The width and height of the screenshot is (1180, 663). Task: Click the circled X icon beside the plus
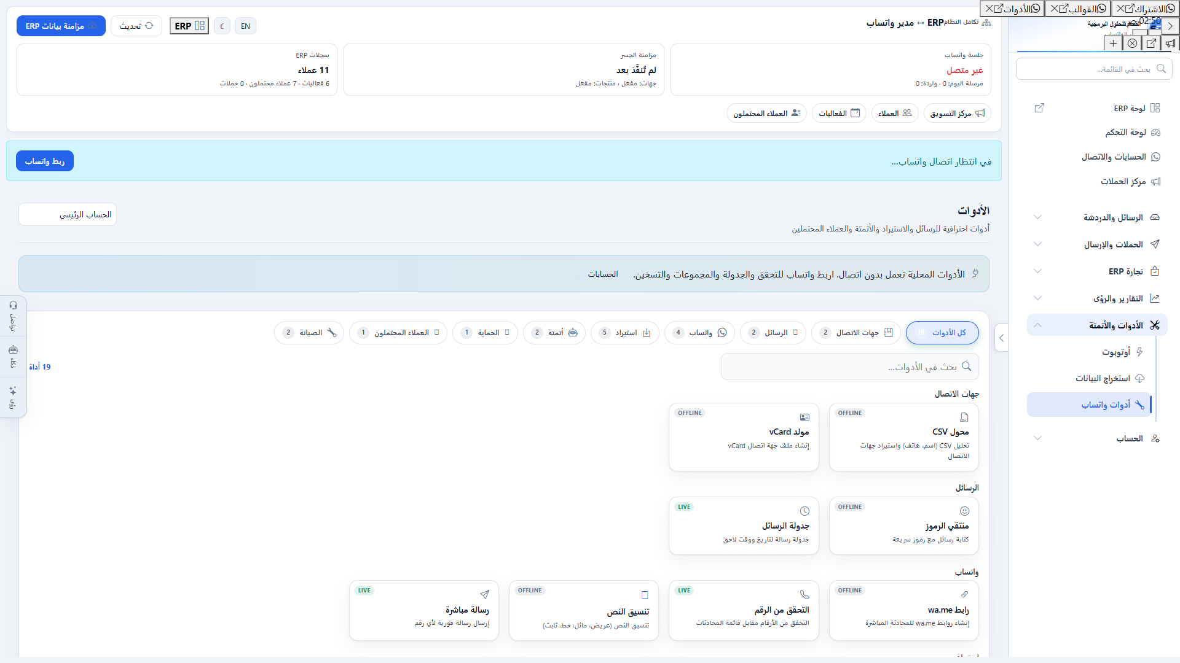(1132, 44)
